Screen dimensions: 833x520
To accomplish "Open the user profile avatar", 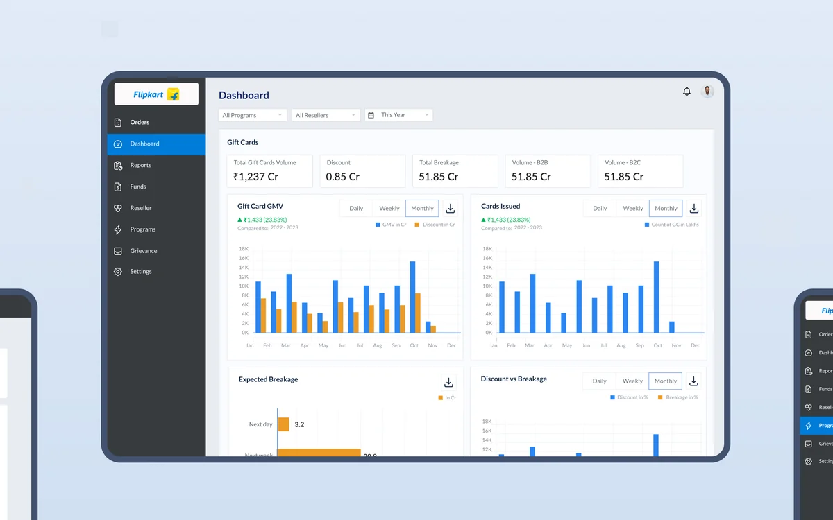I will [x=707, y=92].
